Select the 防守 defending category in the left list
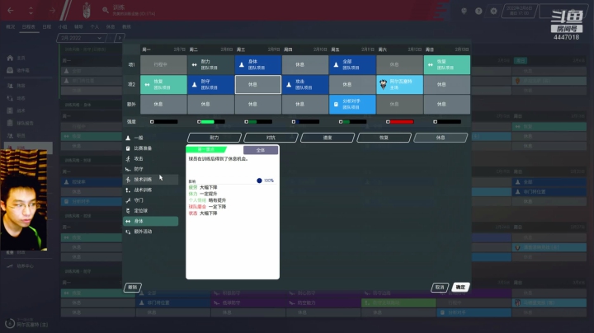The image size is (594, 333). pyautogui.click(x=150, y=169)
